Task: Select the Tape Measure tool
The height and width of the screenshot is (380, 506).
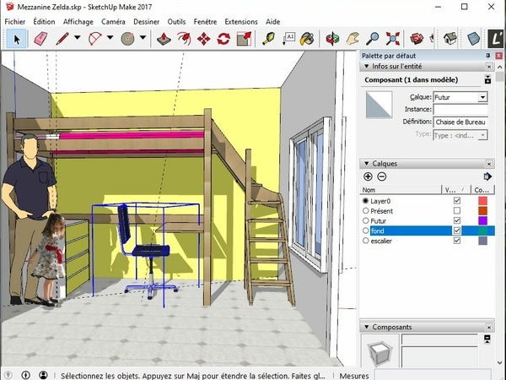Action: [269, 39]
